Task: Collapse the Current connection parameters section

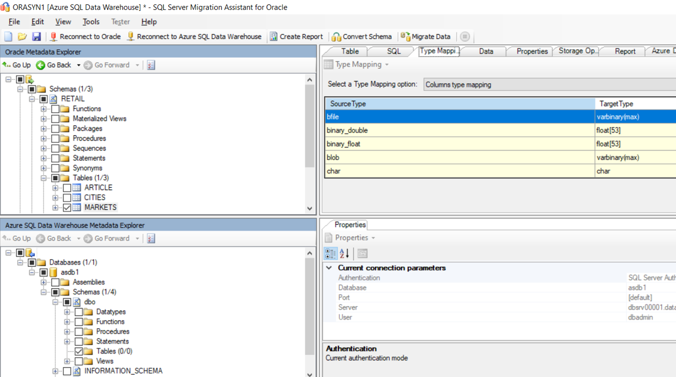Action: pos(329,268)
